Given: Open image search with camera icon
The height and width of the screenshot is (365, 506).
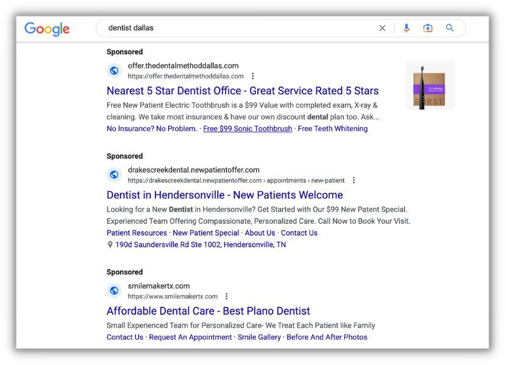Looking at the screenshot, I should pyautogui.click(x=427, y=28).
